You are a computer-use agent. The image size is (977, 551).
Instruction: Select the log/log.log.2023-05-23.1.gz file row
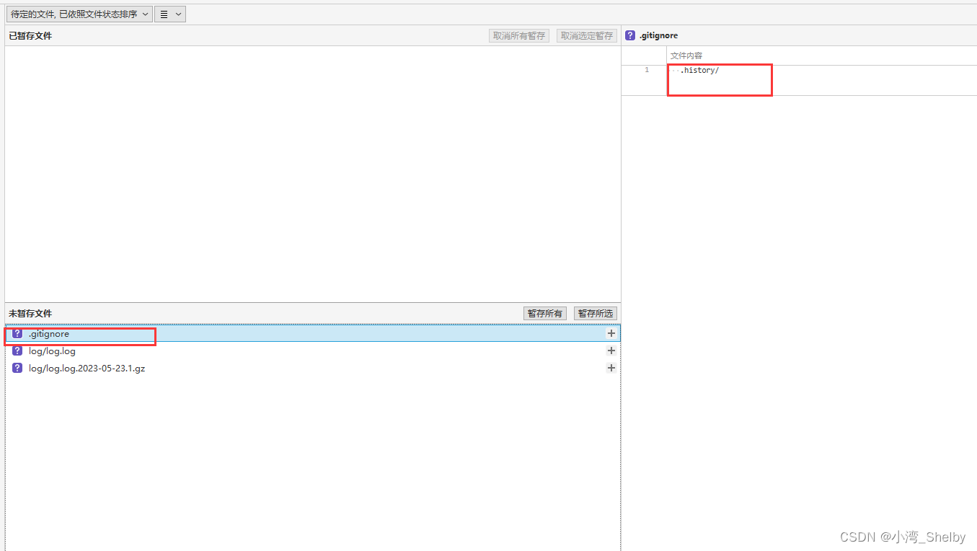[312, 368]
